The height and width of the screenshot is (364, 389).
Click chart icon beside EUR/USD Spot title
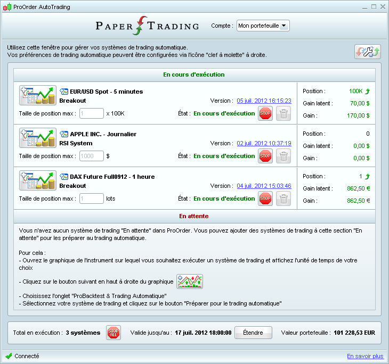point(64,92)
